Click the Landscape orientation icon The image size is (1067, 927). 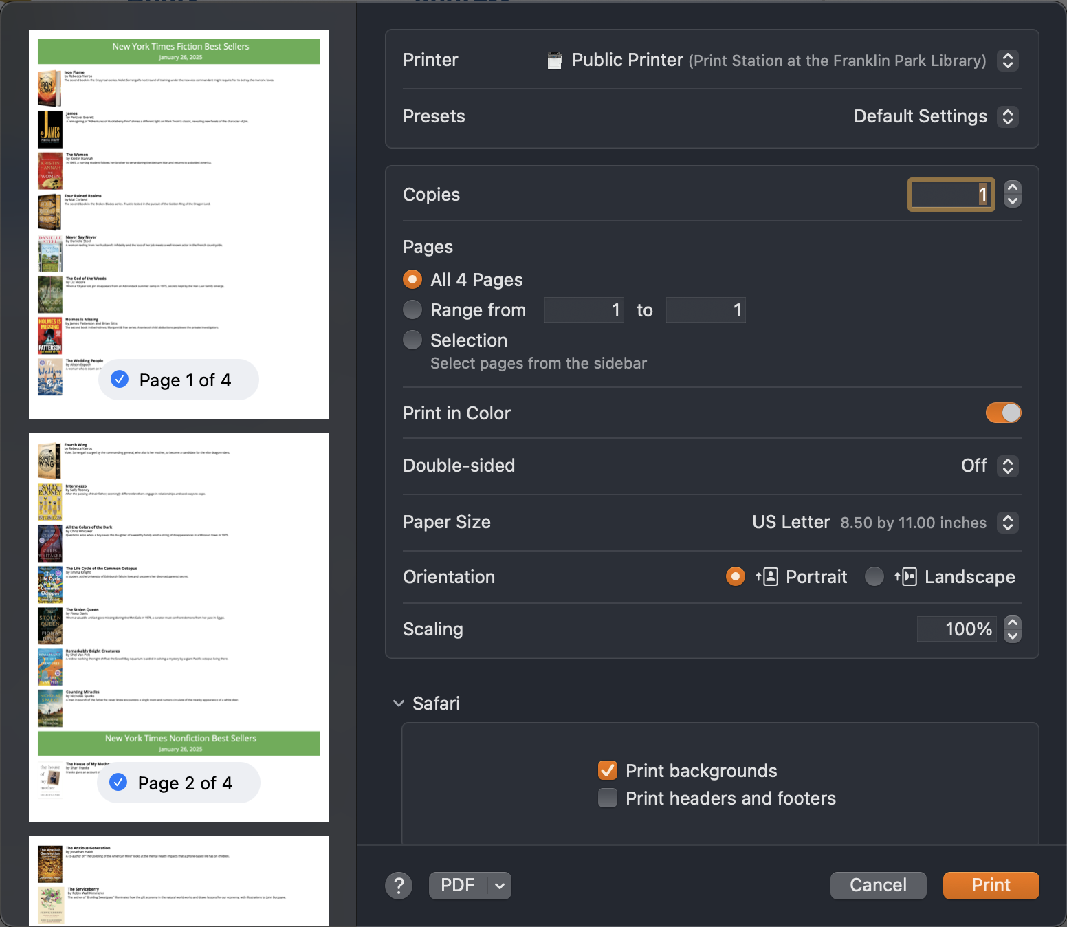tap(906, 576)
